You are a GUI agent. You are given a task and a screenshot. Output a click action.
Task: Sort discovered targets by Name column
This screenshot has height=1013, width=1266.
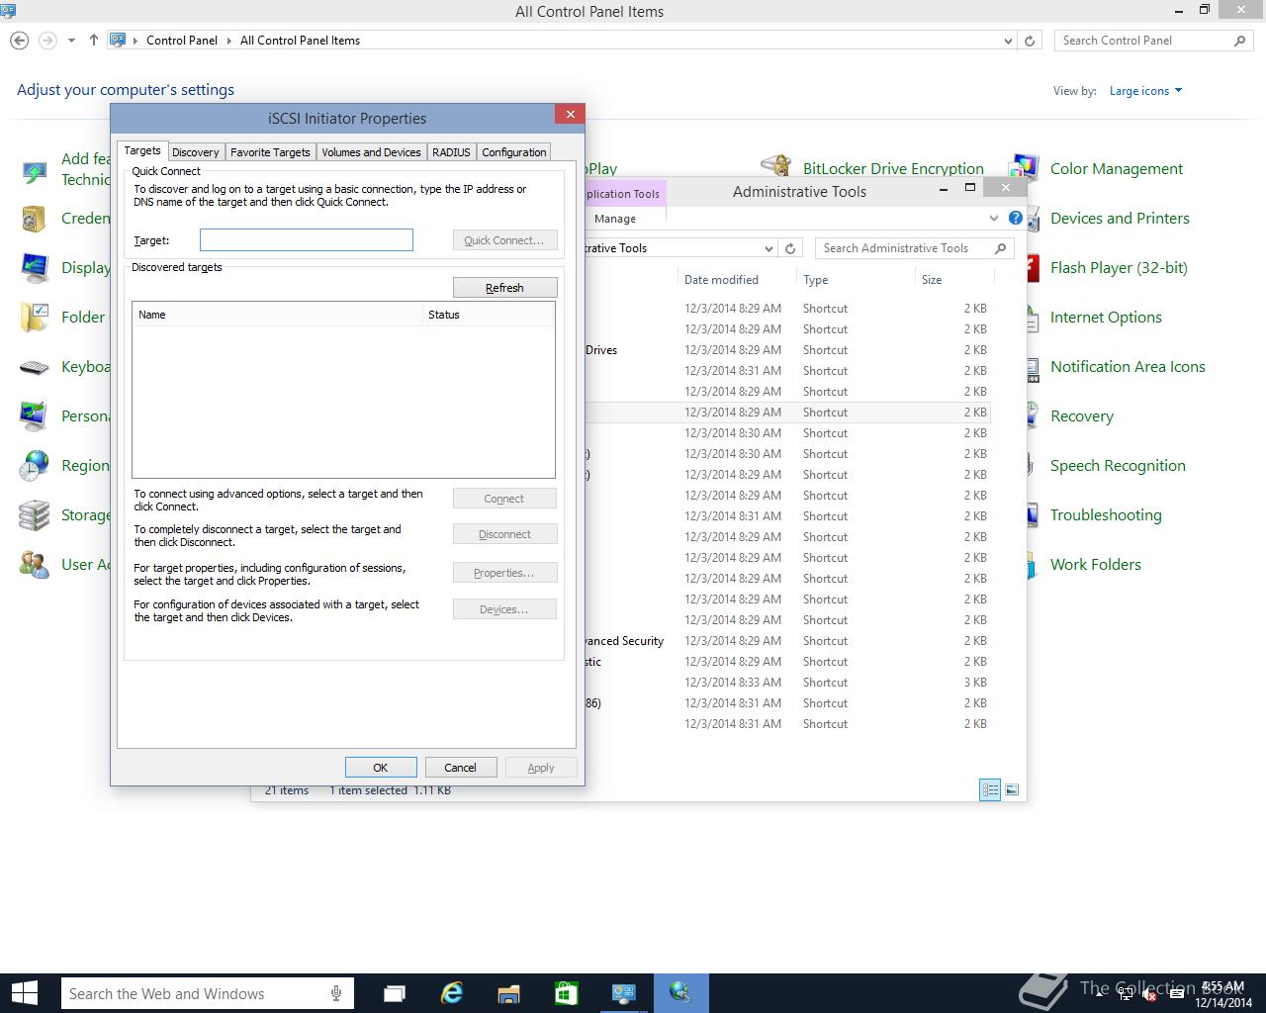(x=277, y=315)
